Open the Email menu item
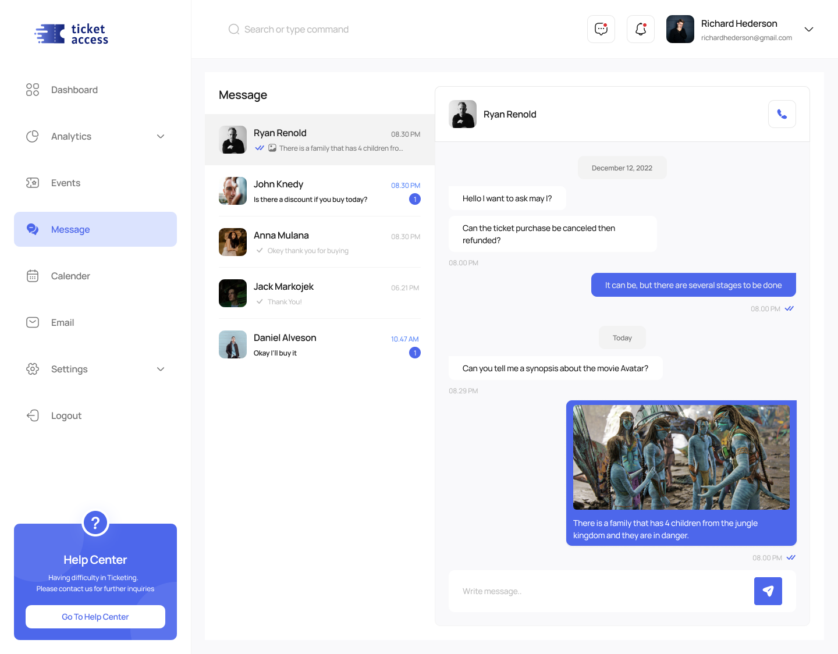Image resolution: width=838 pixels, height=654 pixels. coord(95,322)
